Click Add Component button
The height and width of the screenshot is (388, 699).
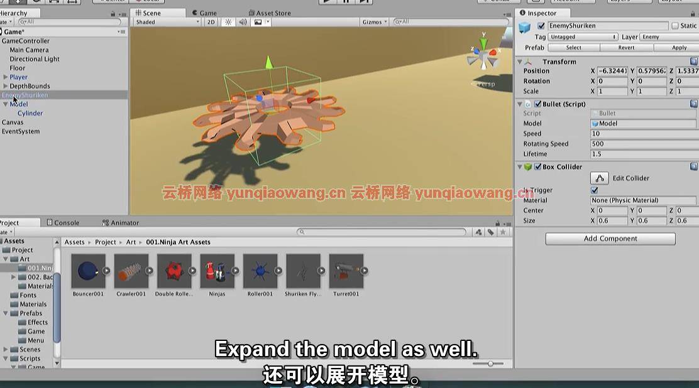[610, 239]
